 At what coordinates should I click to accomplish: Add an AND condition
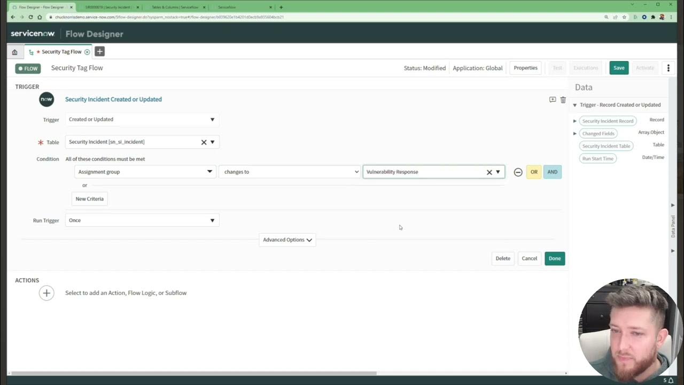(x=552, y=172)
